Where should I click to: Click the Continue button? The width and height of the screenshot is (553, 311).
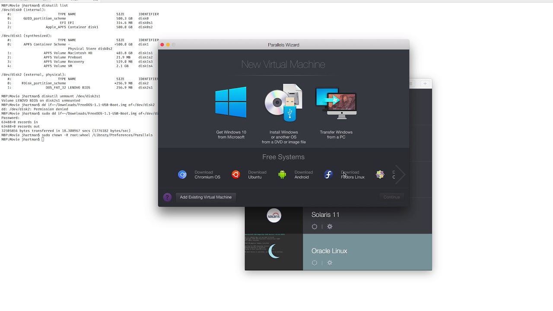pos(392,197)
